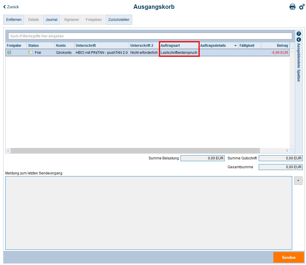Click the help question mark icon
Screen dimensions: 306x265
(x=299, y=34)
